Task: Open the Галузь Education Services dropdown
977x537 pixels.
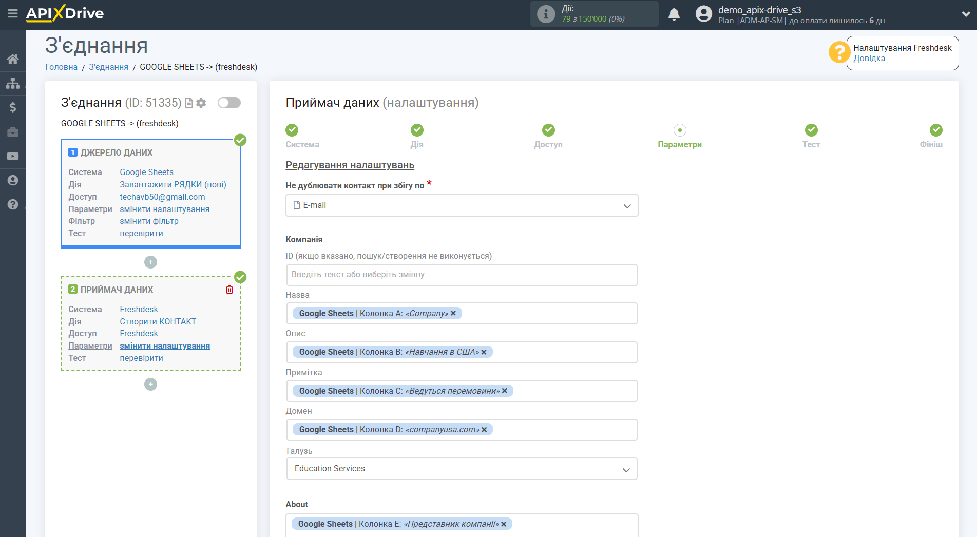Action: point(462,469)
